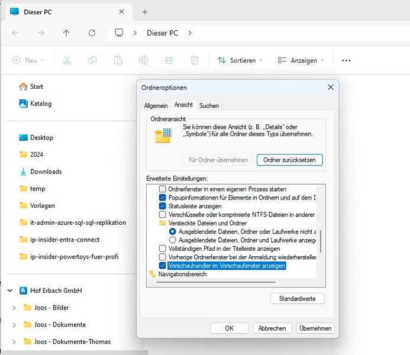410x355 pixels.
Task: Go up one folder level arrow
Action: point(66,33)
